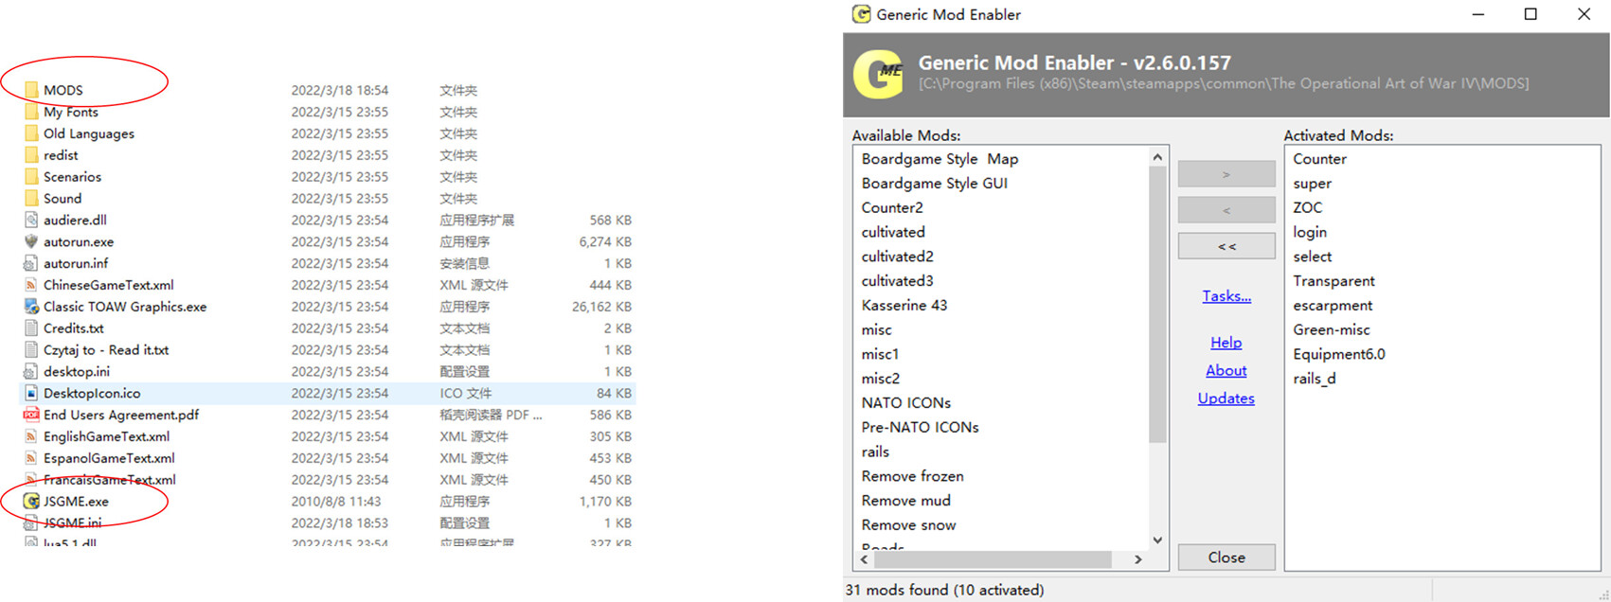Select the redist folder icon
The width and height of the screenshot is (1611, 602).
pyautogui.click(x=31, y=155)
